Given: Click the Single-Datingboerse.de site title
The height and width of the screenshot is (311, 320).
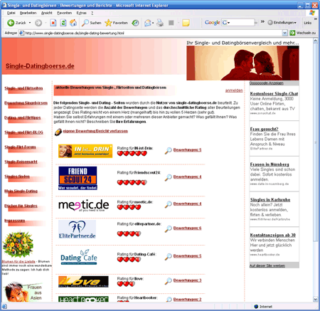Looking at the screenshot, I should tap(40, 66).
